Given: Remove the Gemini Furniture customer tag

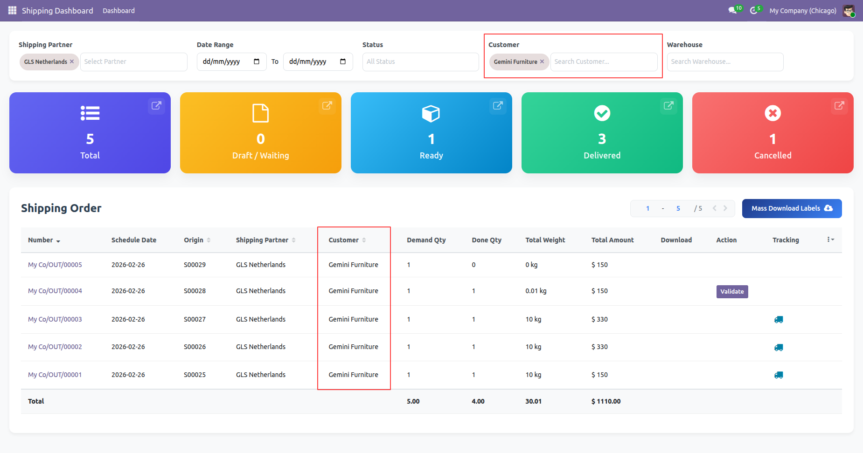Looking at the screenshot, I should click(542, 62).
